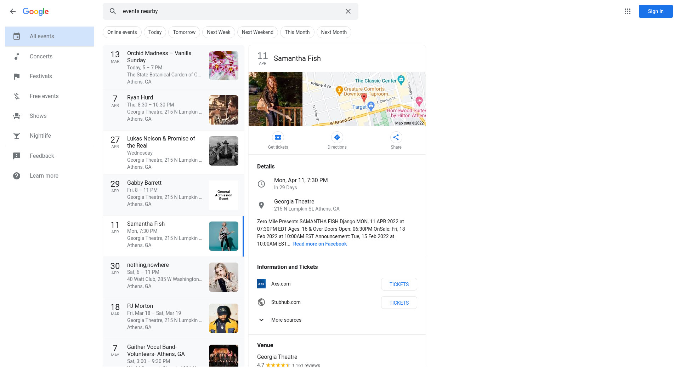Expand More sources chevron

pos(261,320)
